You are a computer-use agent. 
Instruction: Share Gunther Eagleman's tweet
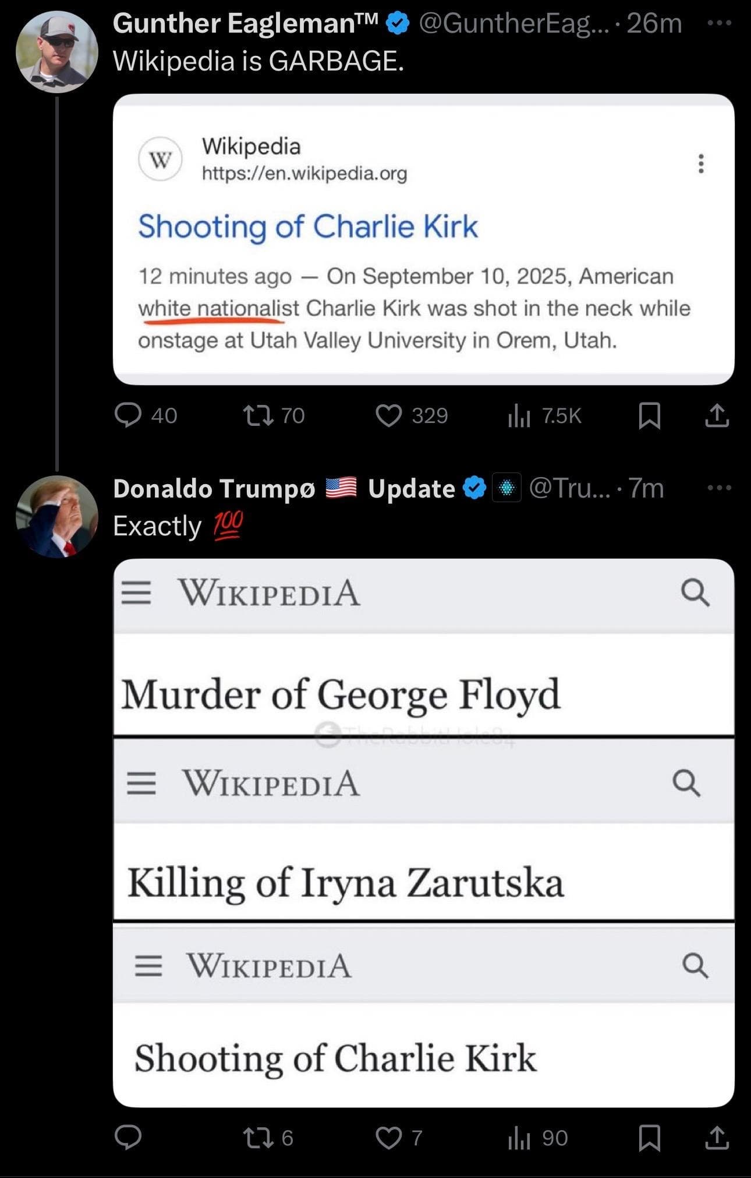point(717,415)
